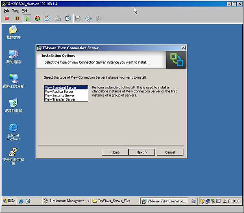Select the 資源回收筒 recycle bin icon
The height and width of the screenshot is (213, 244).
pos(13,105)
